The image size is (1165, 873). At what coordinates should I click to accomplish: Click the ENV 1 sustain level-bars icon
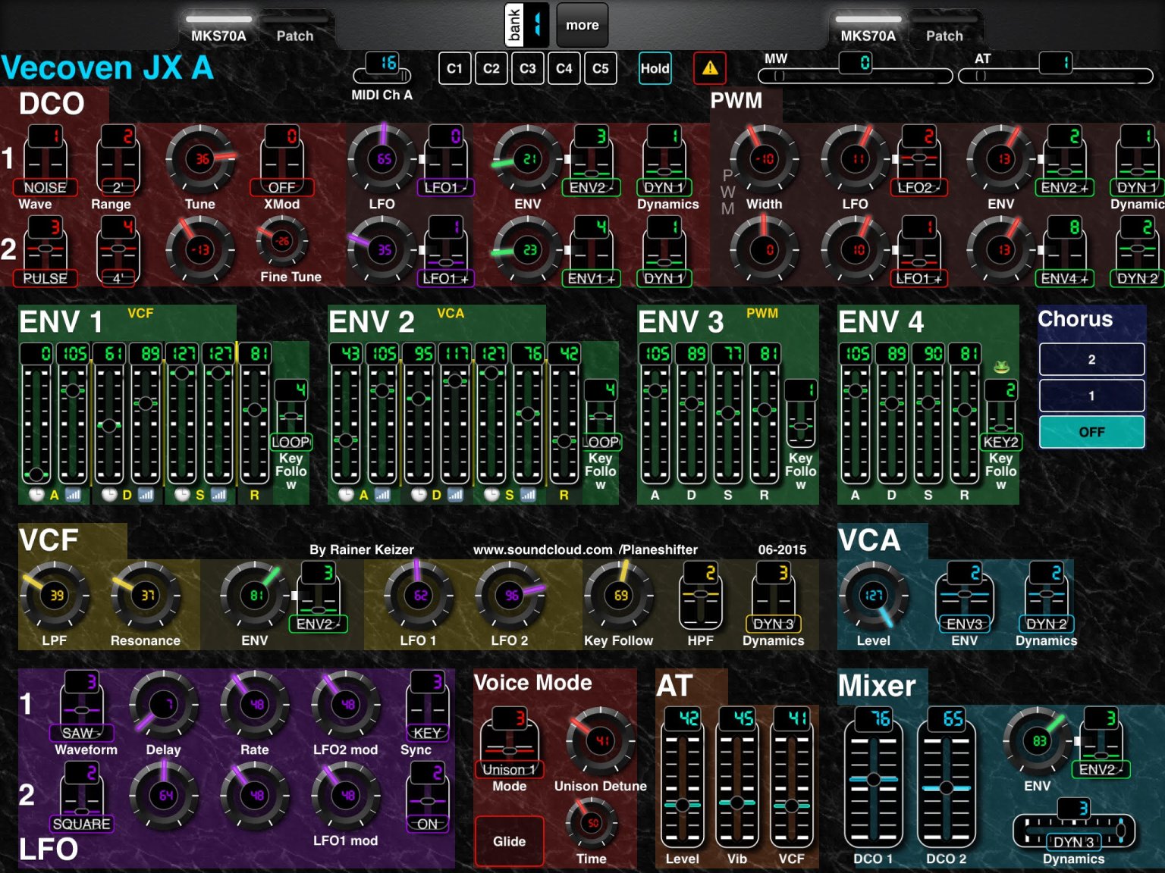pyautogui.click(x=218, y=495)
